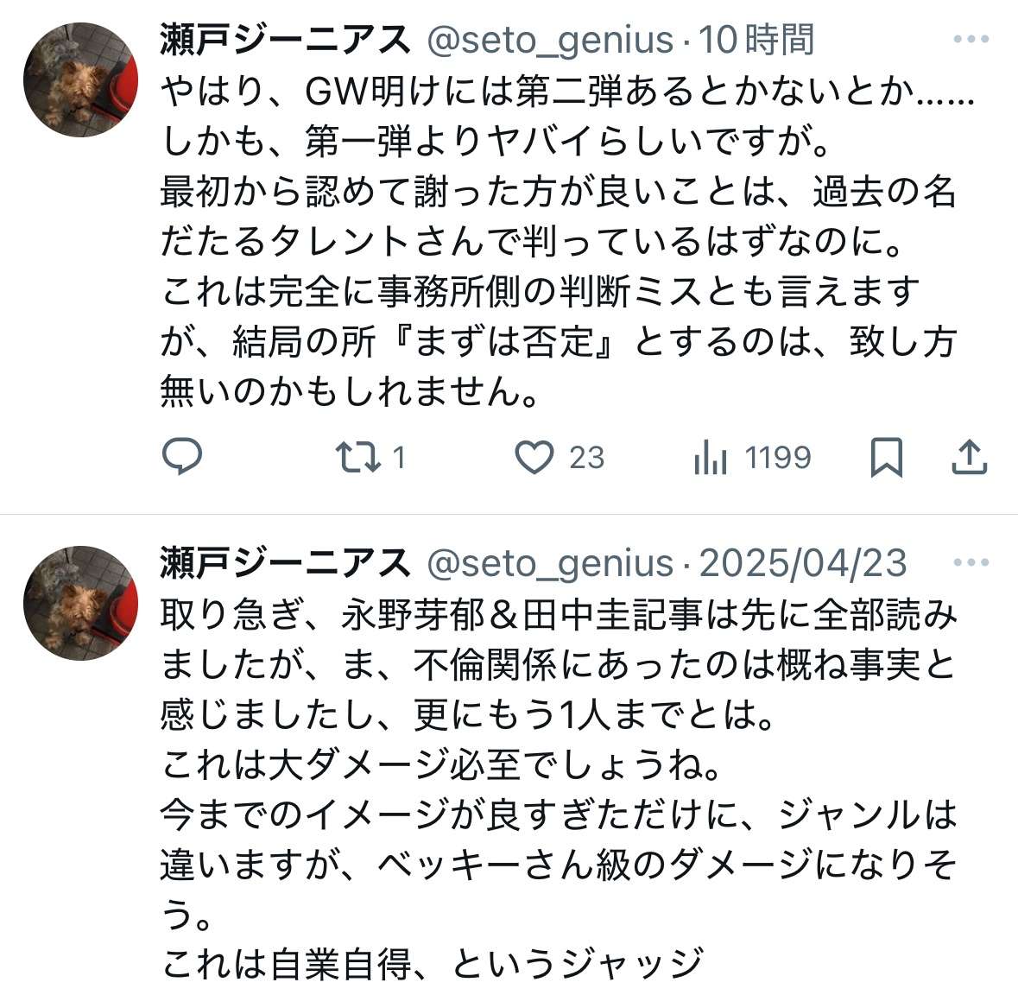The image size is (1018, 995).
Task: Open profile photo on the second tweet
Action: pos(80,603)
